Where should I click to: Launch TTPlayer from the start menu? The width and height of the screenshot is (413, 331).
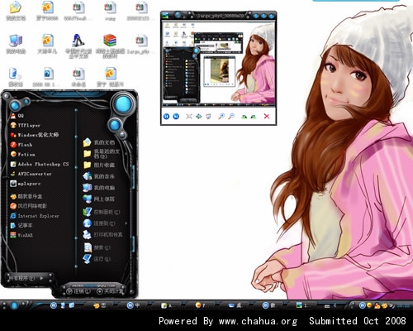tap(25, 125)
